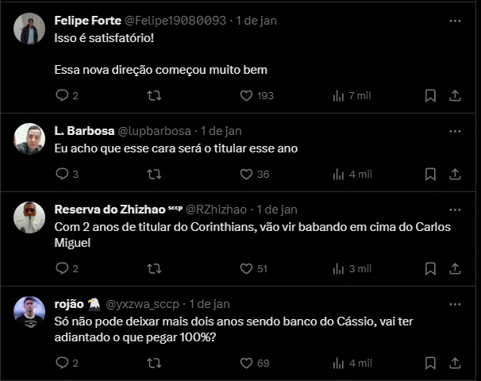Open more options on Felipe Forte's tweet

click(x=455, y=20)
